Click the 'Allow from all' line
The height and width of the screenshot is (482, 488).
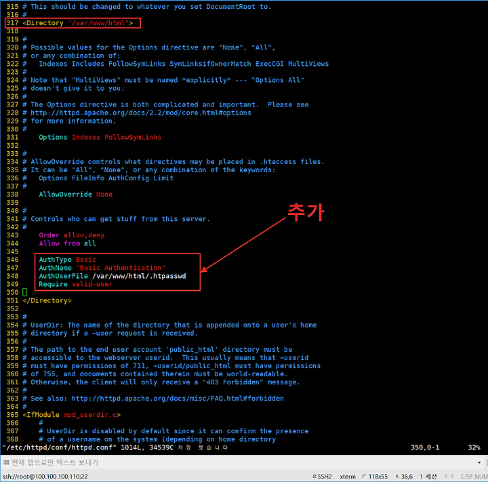click(67, 243)
